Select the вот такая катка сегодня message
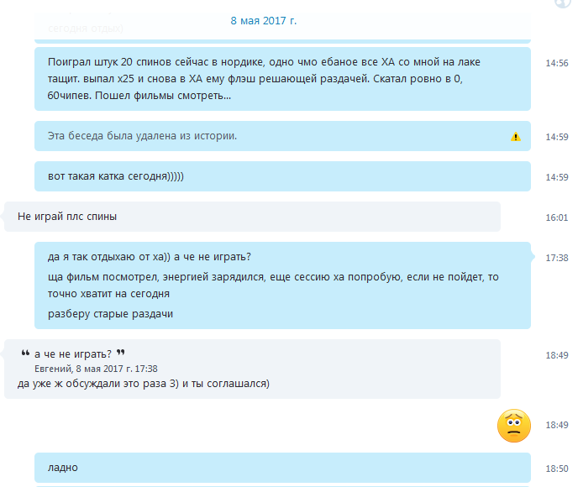578x487 pixels. click(x=282, y=176)
